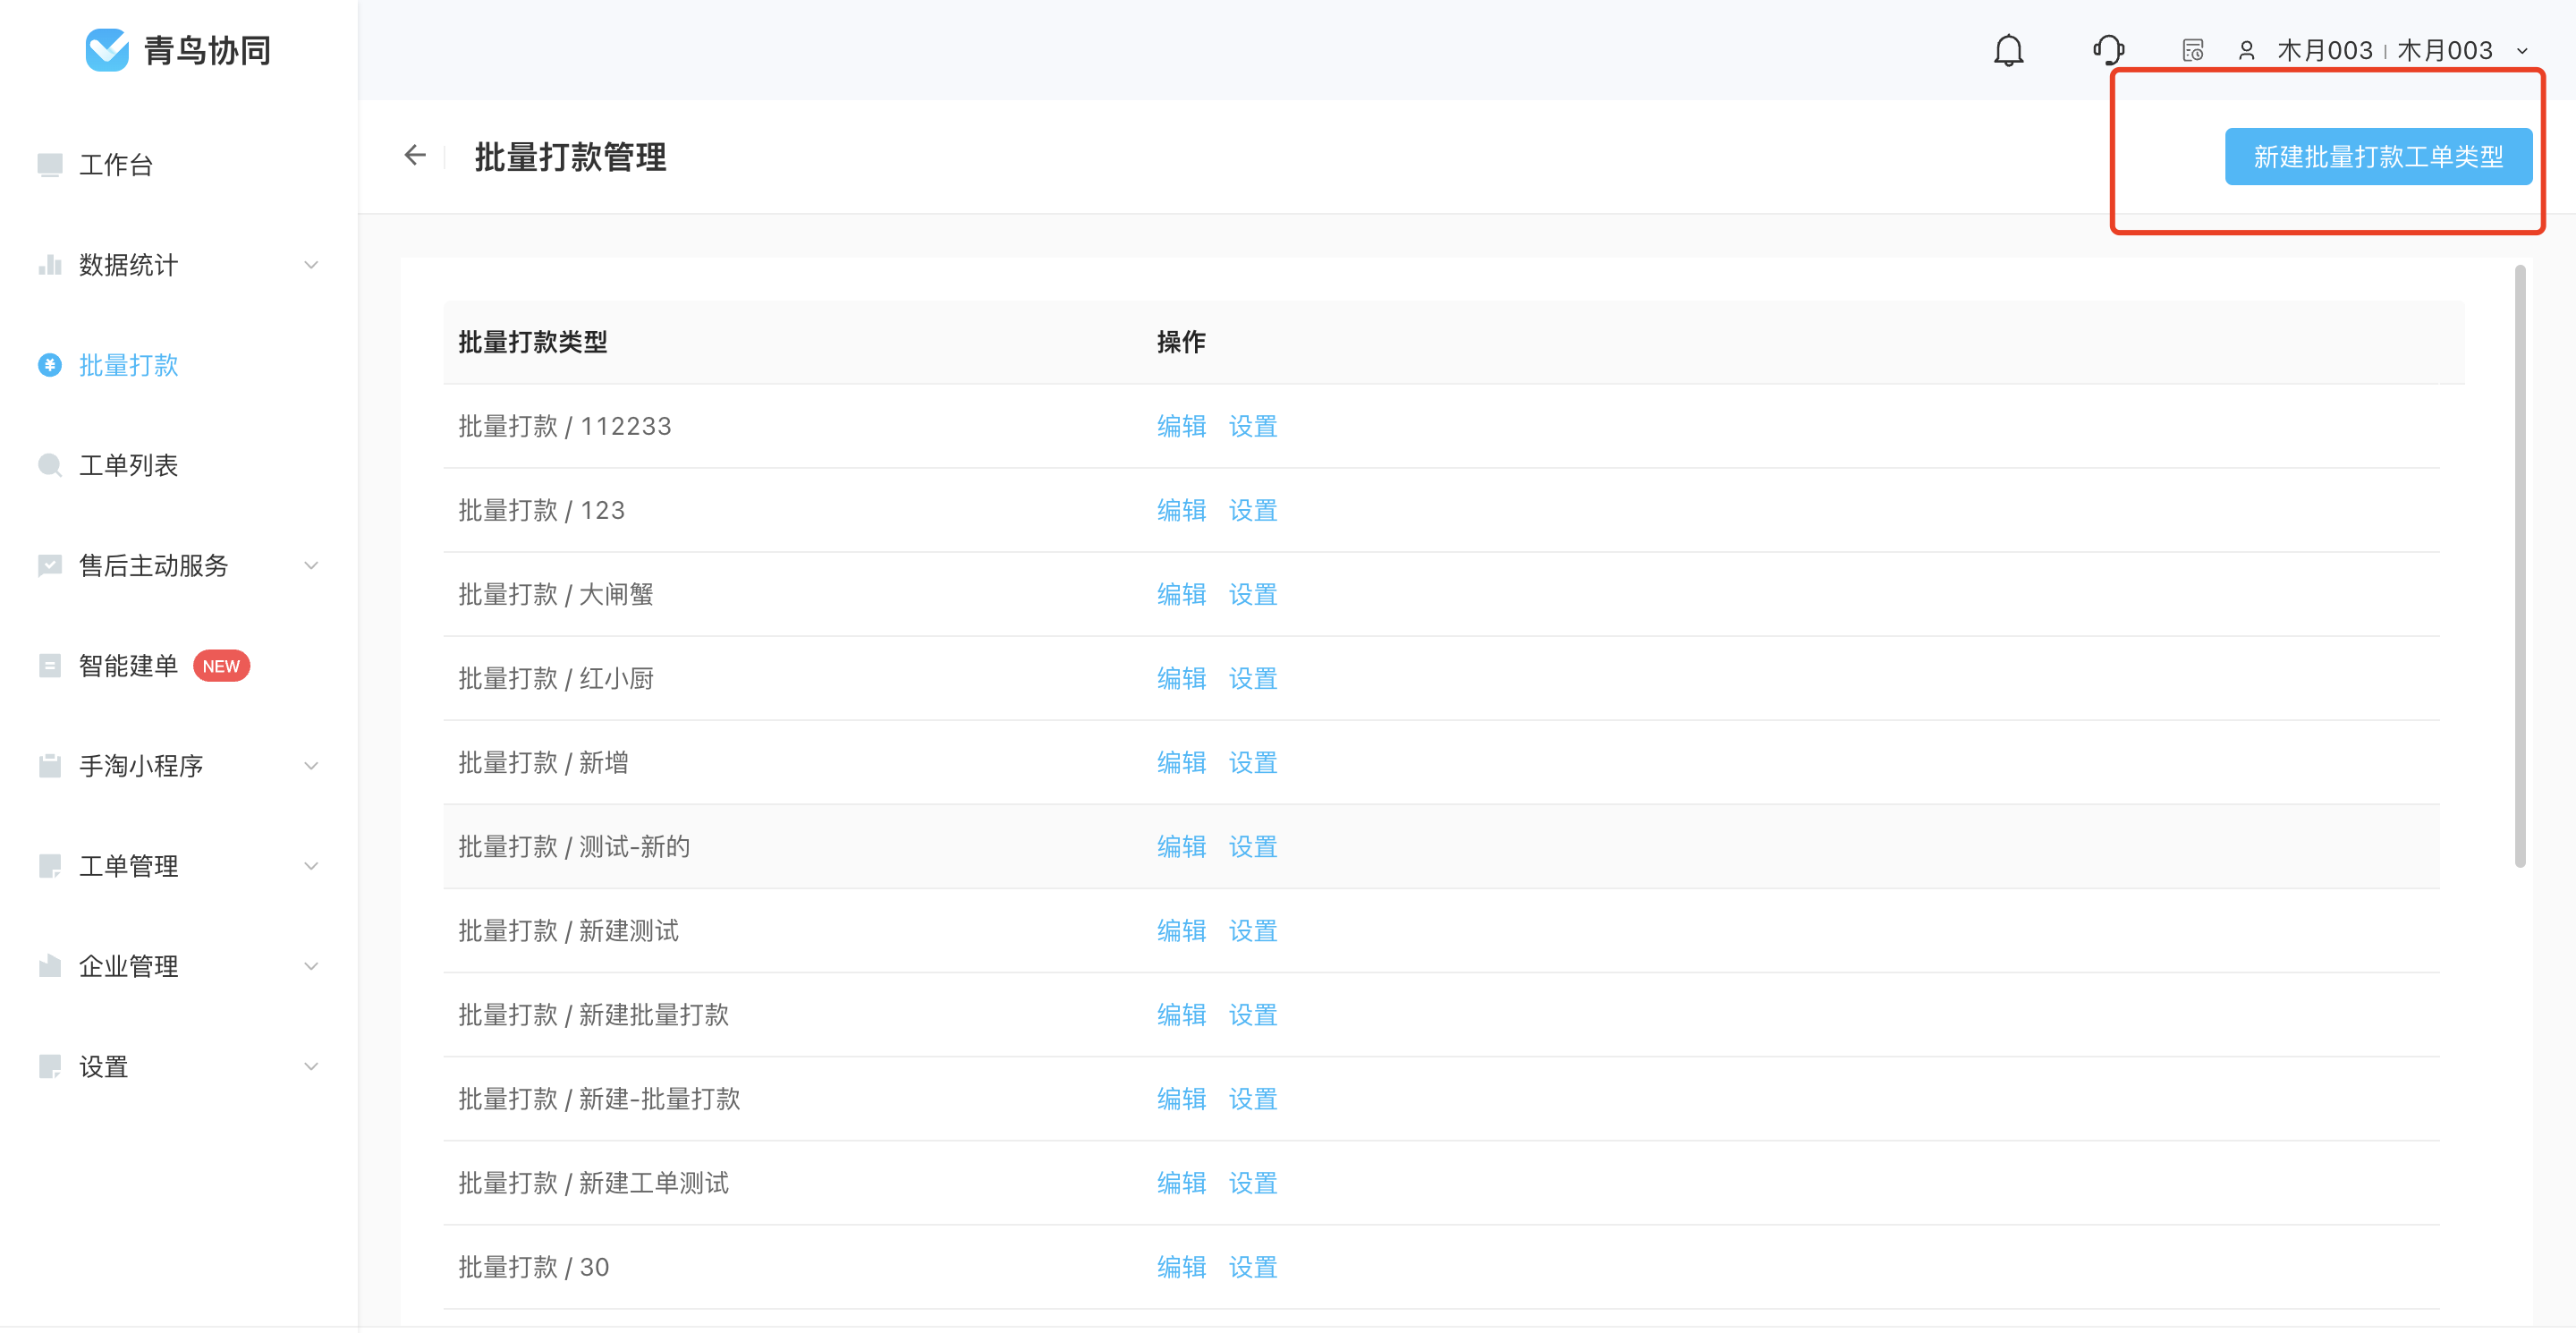
Task: Click the red NEW badge
Action: (221, 666)
